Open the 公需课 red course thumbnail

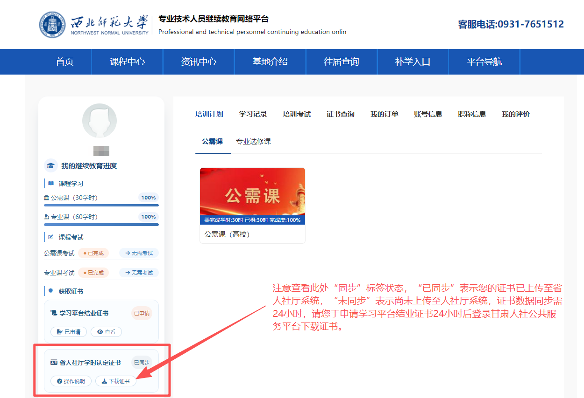(x=252, y=192)
